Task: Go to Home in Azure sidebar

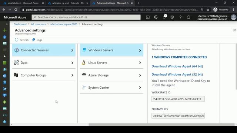Action: tap(5, 37)
